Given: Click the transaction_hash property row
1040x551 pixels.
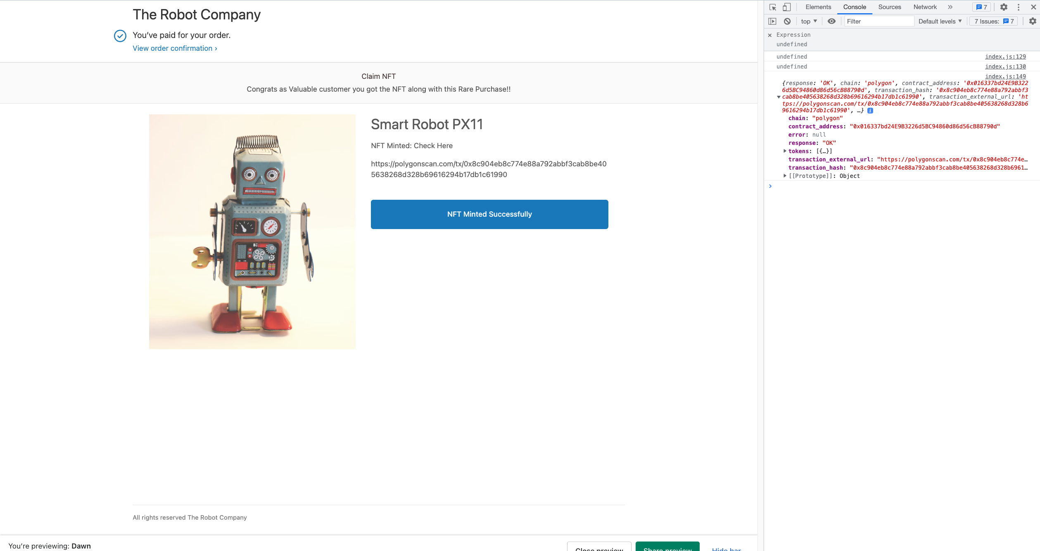Looking at the screenshot, I should click(908, 168).
